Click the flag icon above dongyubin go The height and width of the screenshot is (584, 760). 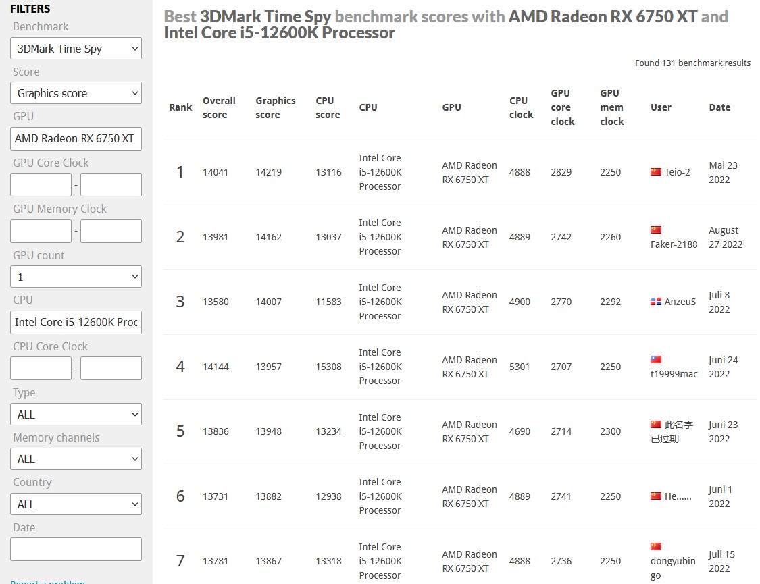[656, 547]
